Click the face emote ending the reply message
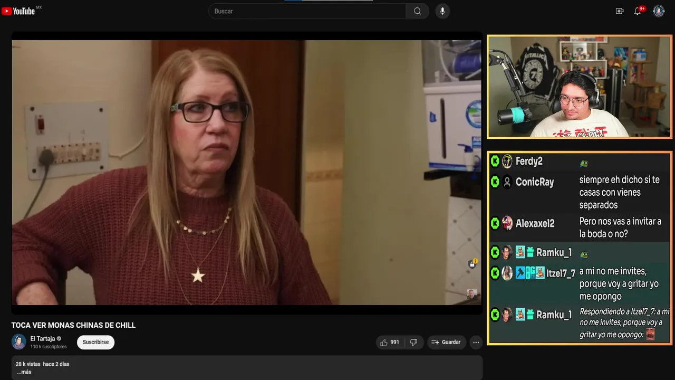The height and width of the screenshot is (380, 675). [x=651, y=334]
